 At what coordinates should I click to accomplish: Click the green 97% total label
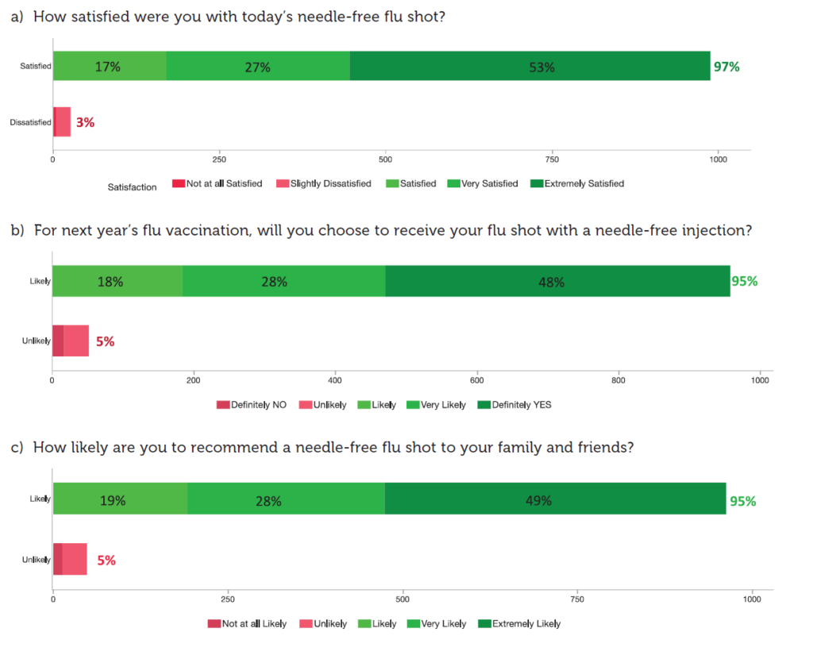pos(726,67)
